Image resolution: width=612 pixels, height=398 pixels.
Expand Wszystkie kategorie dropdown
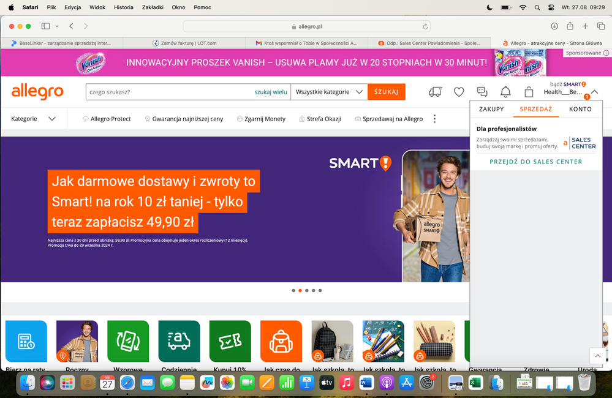coord(329,92)
